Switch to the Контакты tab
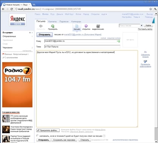 [53, 22]
